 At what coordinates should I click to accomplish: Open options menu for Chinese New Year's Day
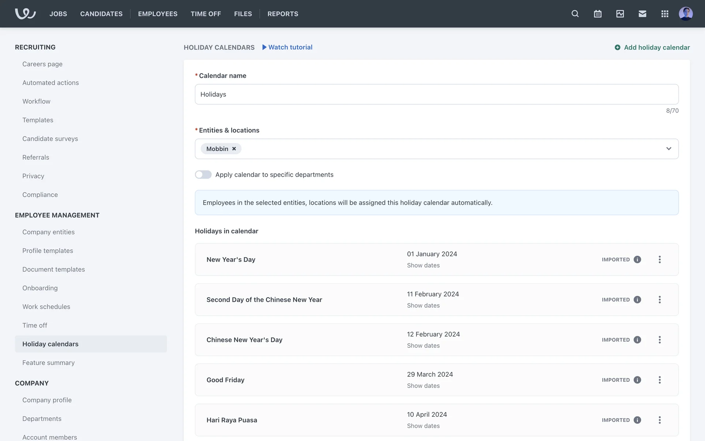coord(659,340)
